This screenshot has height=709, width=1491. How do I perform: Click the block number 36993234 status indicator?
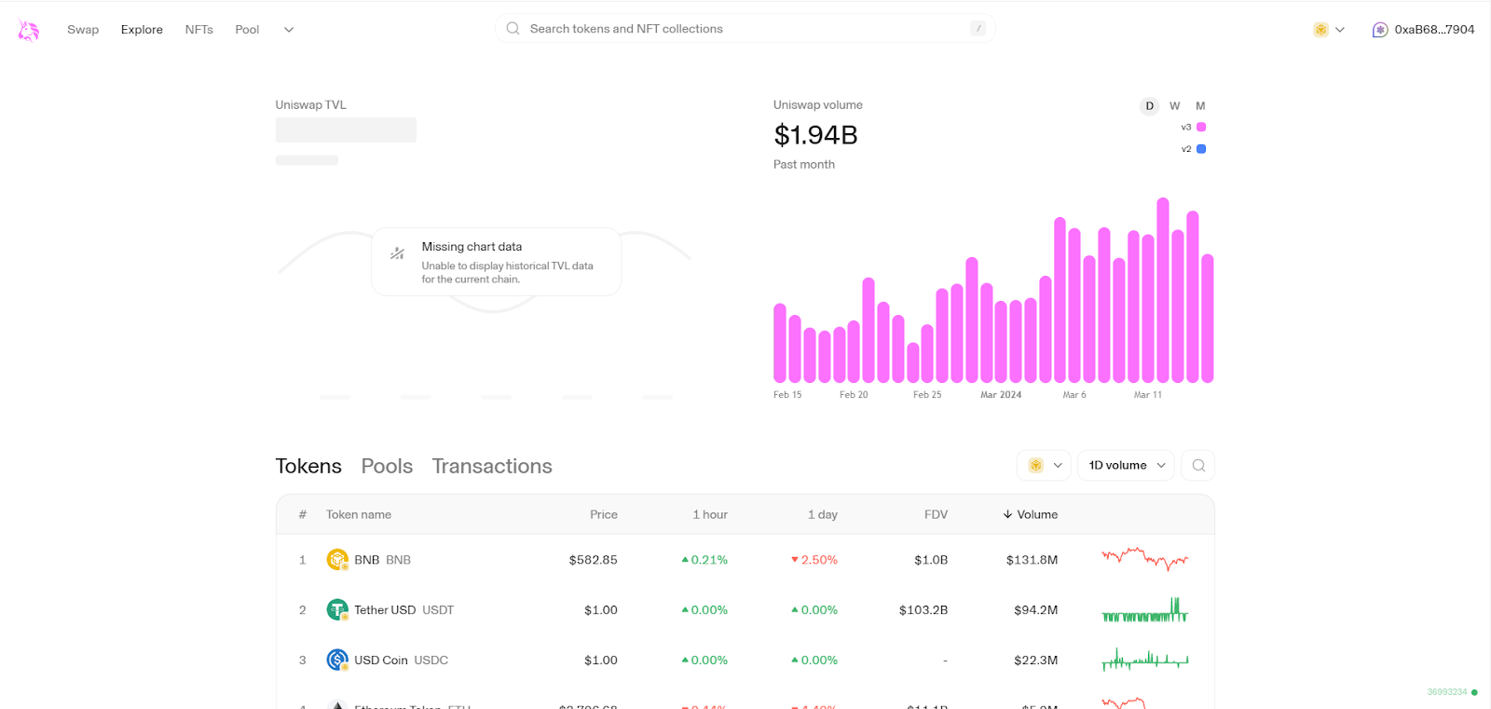(x=1452, y=692)
